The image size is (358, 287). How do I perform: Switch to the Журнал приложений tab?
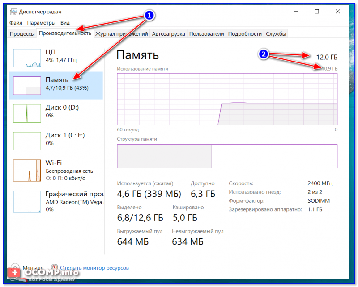tap(121, 34)
